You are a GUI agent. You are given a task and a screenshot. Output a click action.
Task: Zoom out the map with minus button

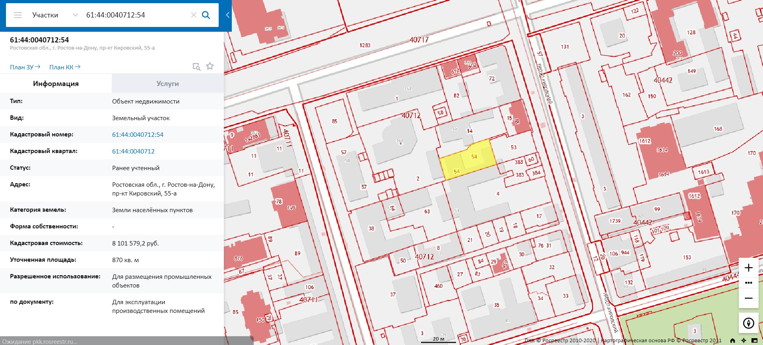748,298
